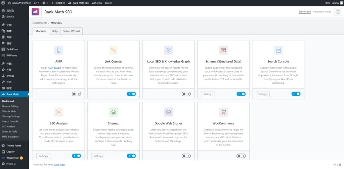Open the comments bubble icon in admin bar
Image resolution: width=344 pixels, height=169 pixels.
(44, 3)
